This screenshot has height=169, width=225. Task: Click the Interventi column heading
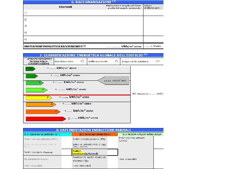(65, 7)
